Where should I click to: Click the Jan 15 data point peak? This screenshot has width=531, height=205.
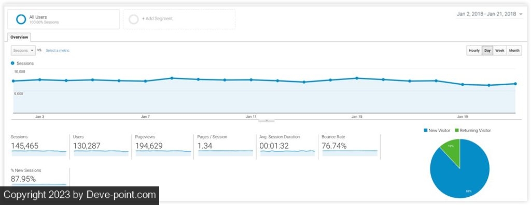(357, 78)
